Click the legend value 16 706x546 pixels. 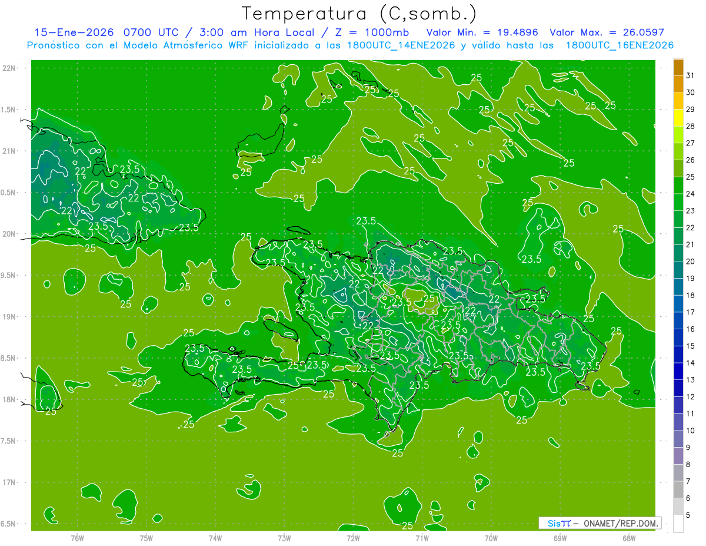pyautogui.click(x=690, y=329)
